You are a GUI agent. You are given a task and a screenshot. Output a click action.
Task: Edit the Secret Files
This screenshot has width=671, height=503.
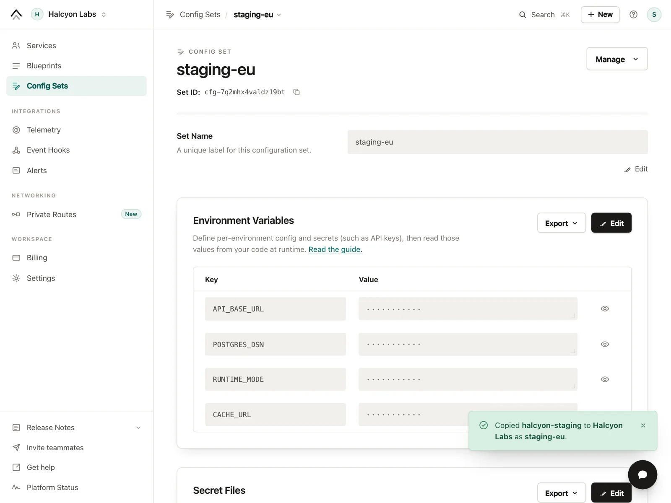click(611, 493)
